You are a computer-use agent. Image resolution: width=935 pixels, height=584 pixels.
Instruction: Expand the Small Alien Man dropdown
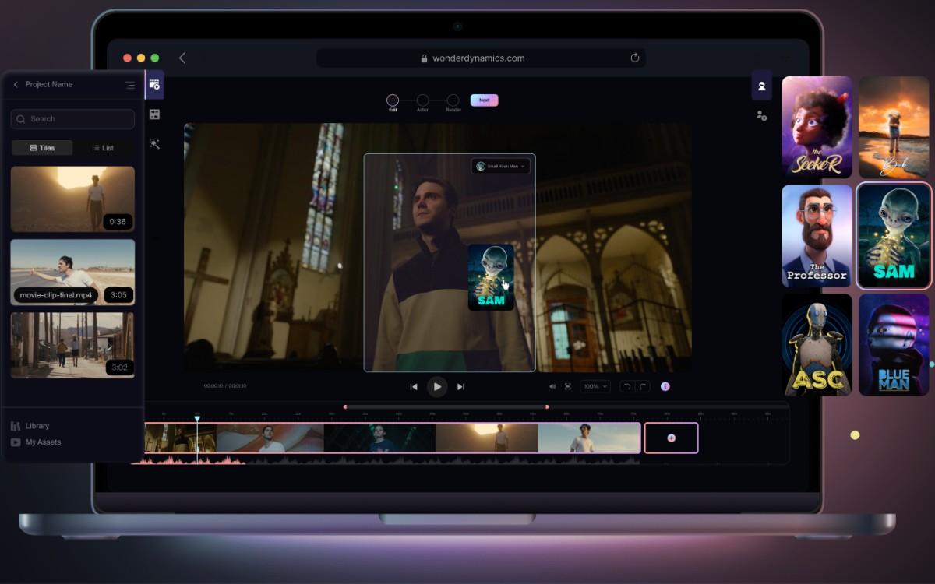(501, 167)
